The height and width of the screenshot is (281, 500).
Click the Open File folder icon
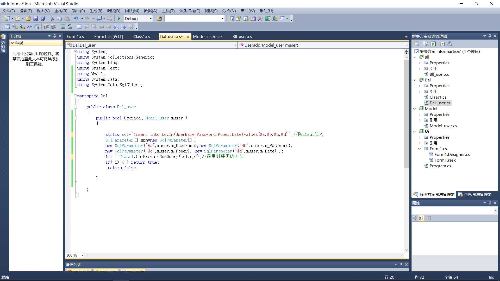28,18
